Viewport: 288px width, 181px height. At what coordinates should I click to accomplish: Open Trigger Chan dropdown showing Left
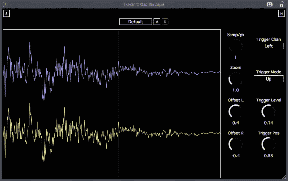tap(268, 46)
